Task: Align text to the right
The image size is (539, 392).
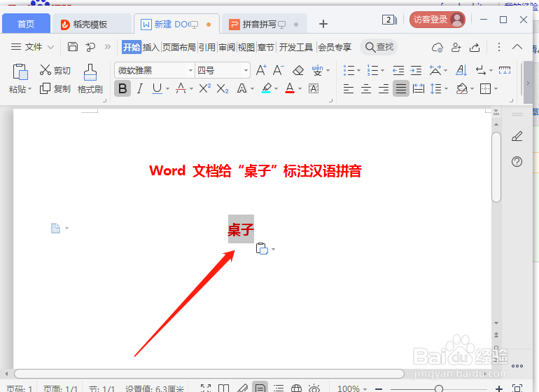Action: coord(384,89)
